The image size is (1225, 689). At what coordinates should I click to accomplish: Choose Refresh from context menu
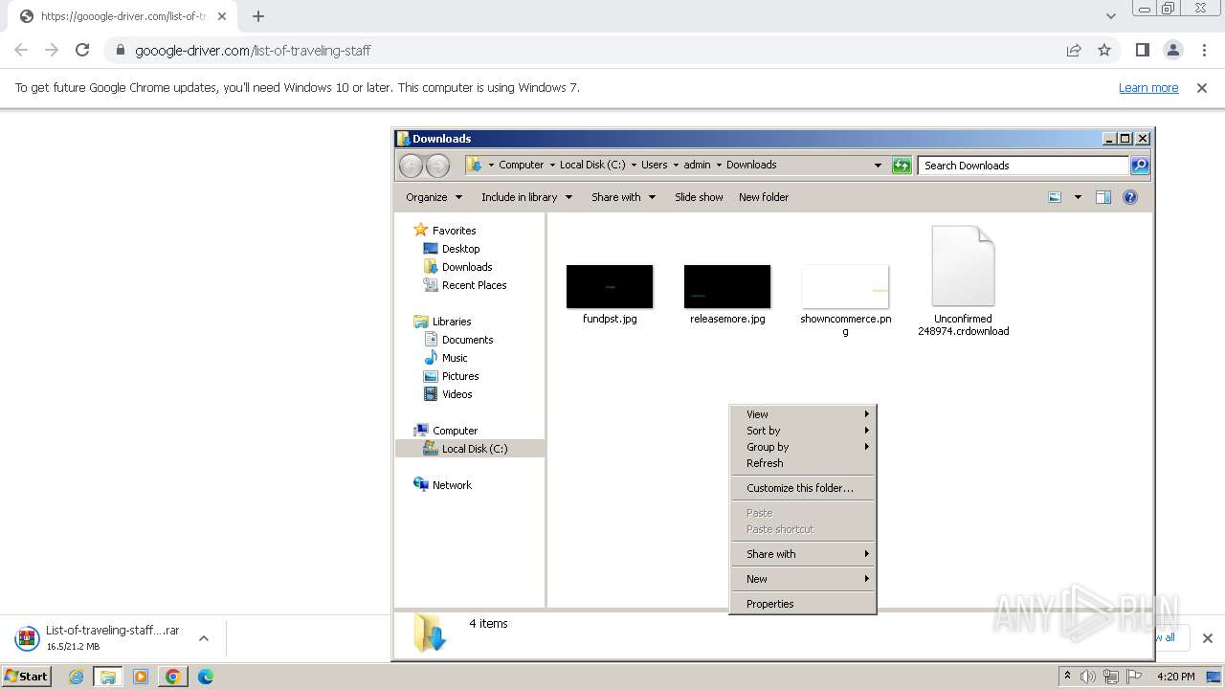click(x=803, y=463)
